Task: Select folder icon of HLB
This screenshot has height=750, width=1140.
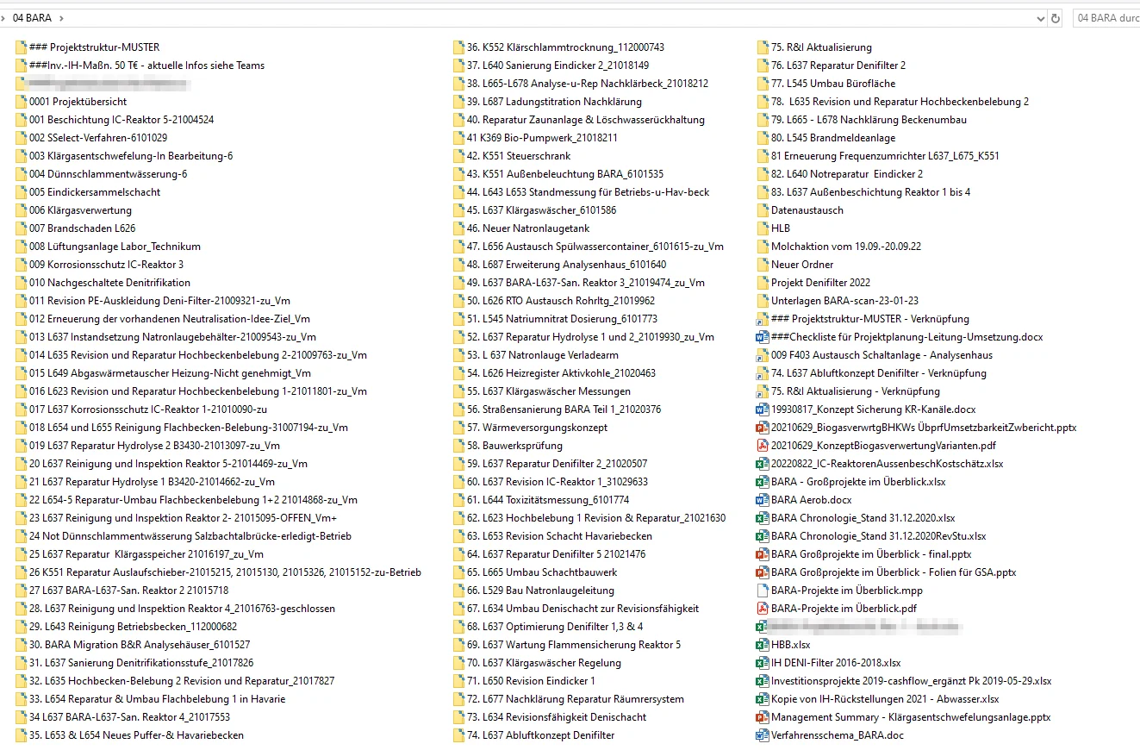Action: [x=762, y=228]
